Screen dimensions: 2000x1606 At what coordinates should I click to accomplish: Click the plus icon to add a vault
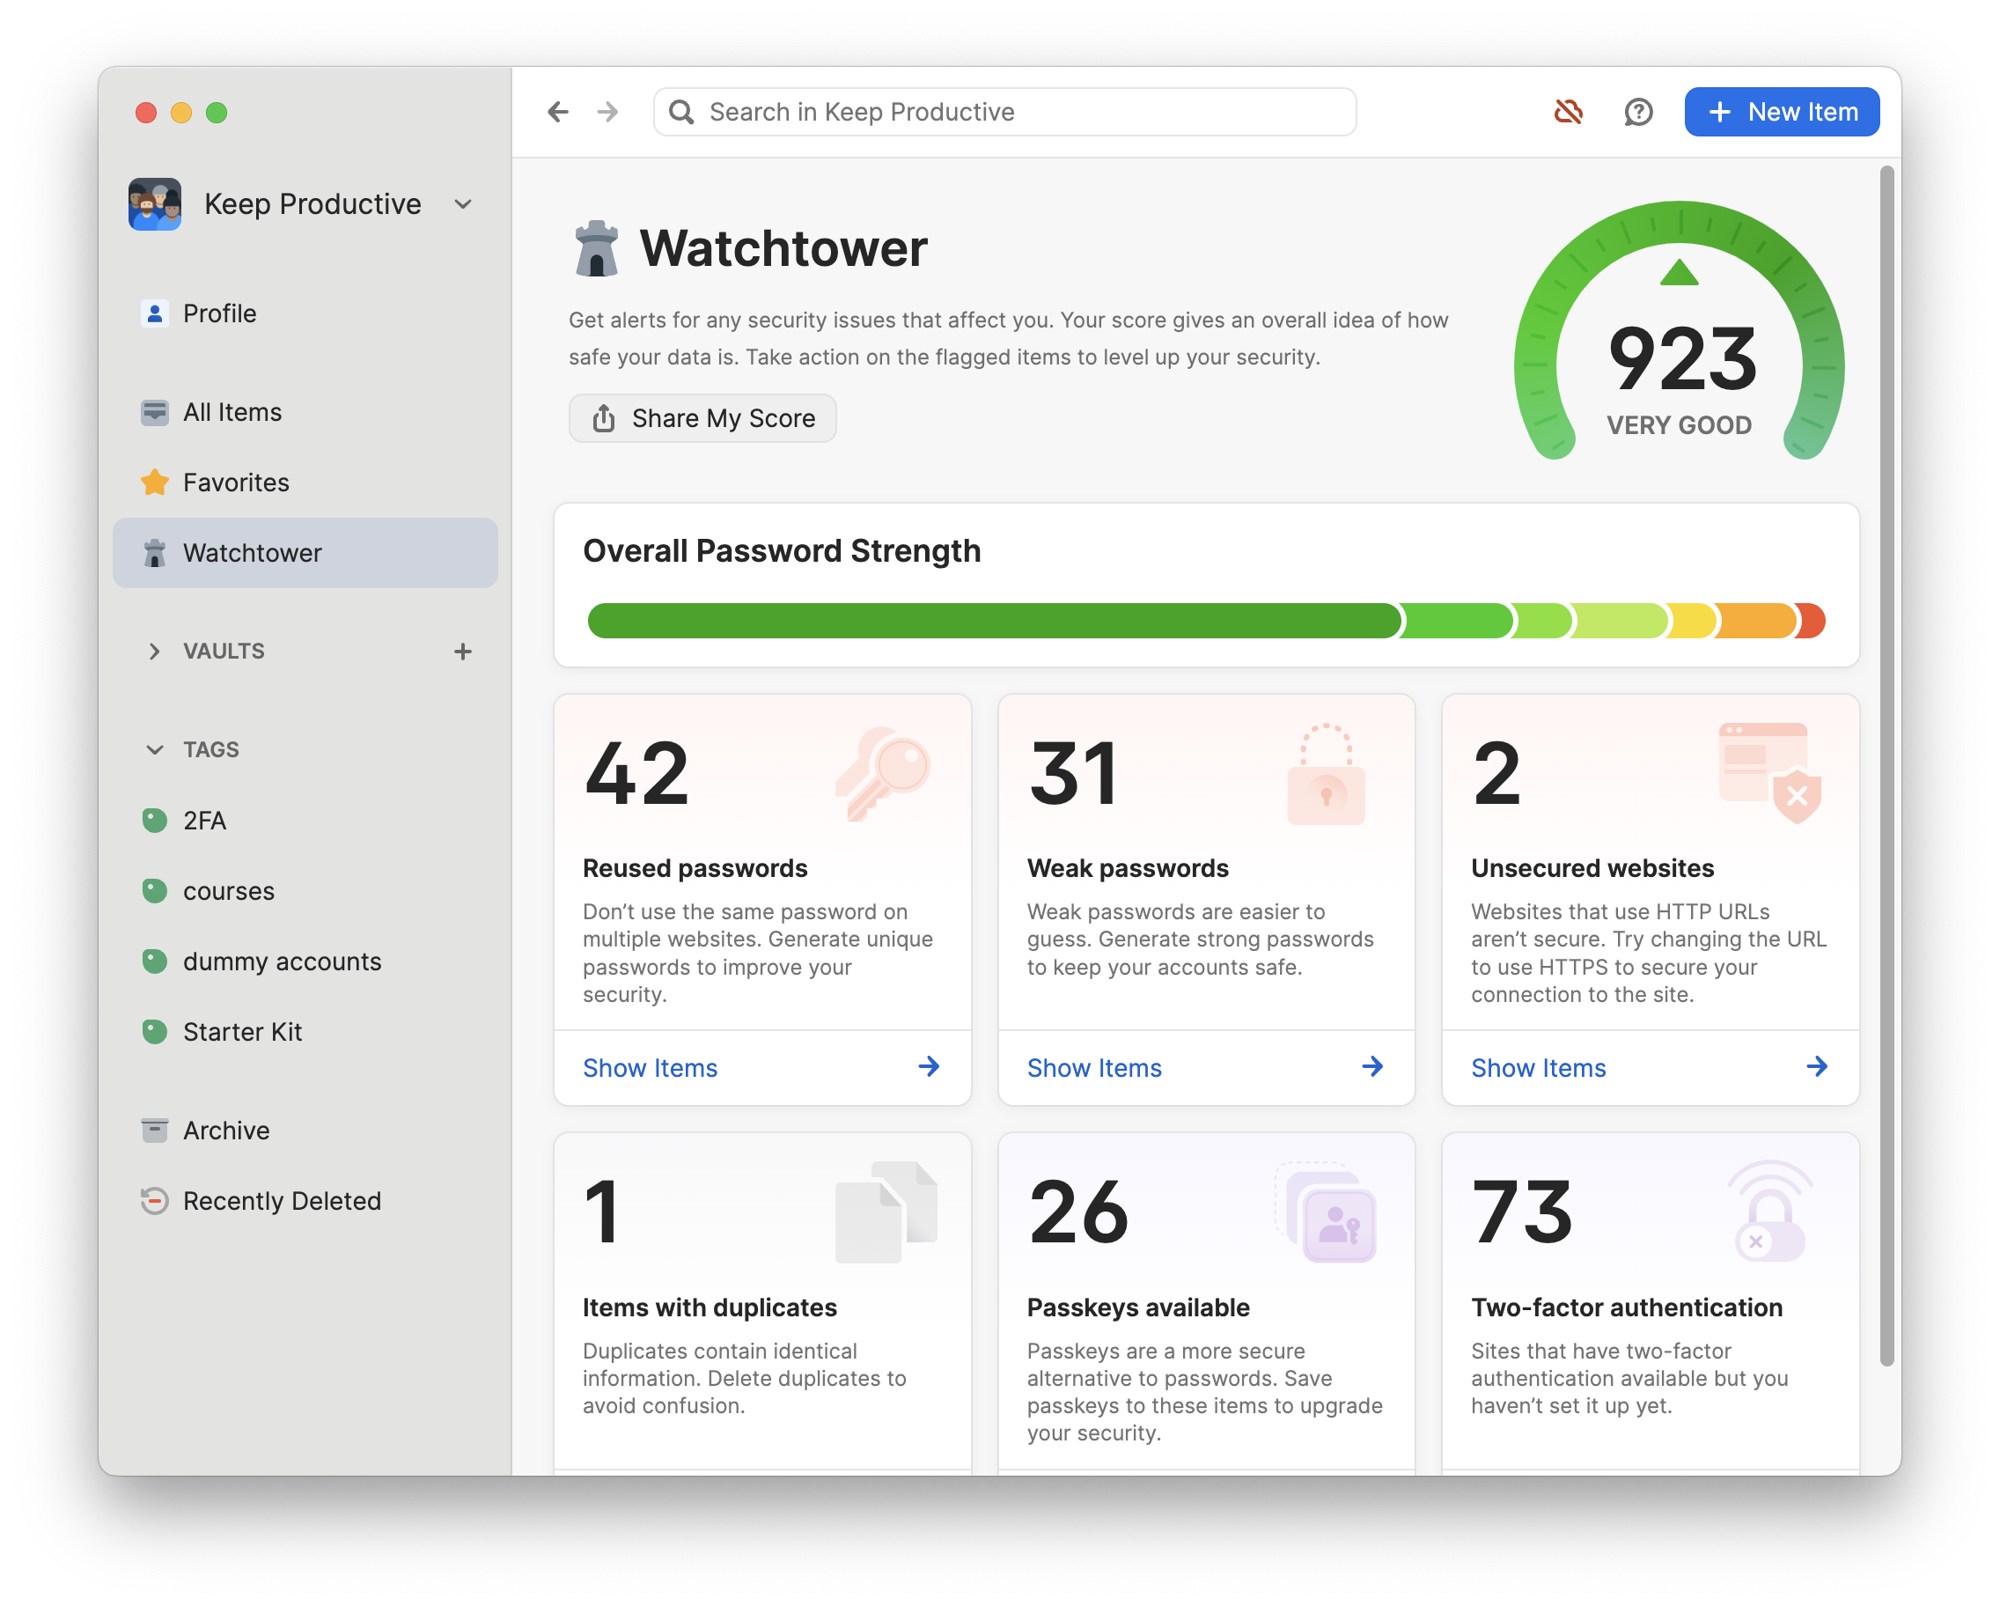coord(462,651)
